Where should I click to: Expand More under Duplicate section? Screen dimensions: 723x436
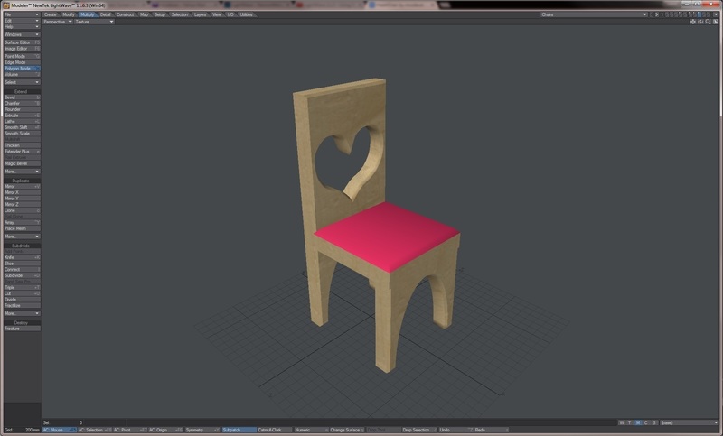[x=22, y=237]
